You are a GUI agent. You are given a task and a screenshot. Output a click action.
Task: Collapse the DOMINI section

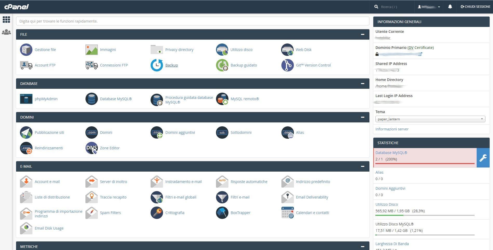point(363,117)
